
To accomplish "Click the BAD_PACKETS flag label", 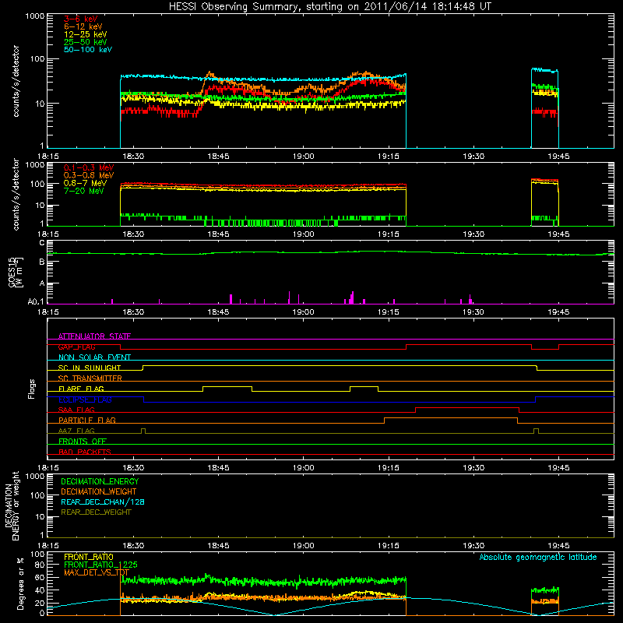I will (85, 452).
